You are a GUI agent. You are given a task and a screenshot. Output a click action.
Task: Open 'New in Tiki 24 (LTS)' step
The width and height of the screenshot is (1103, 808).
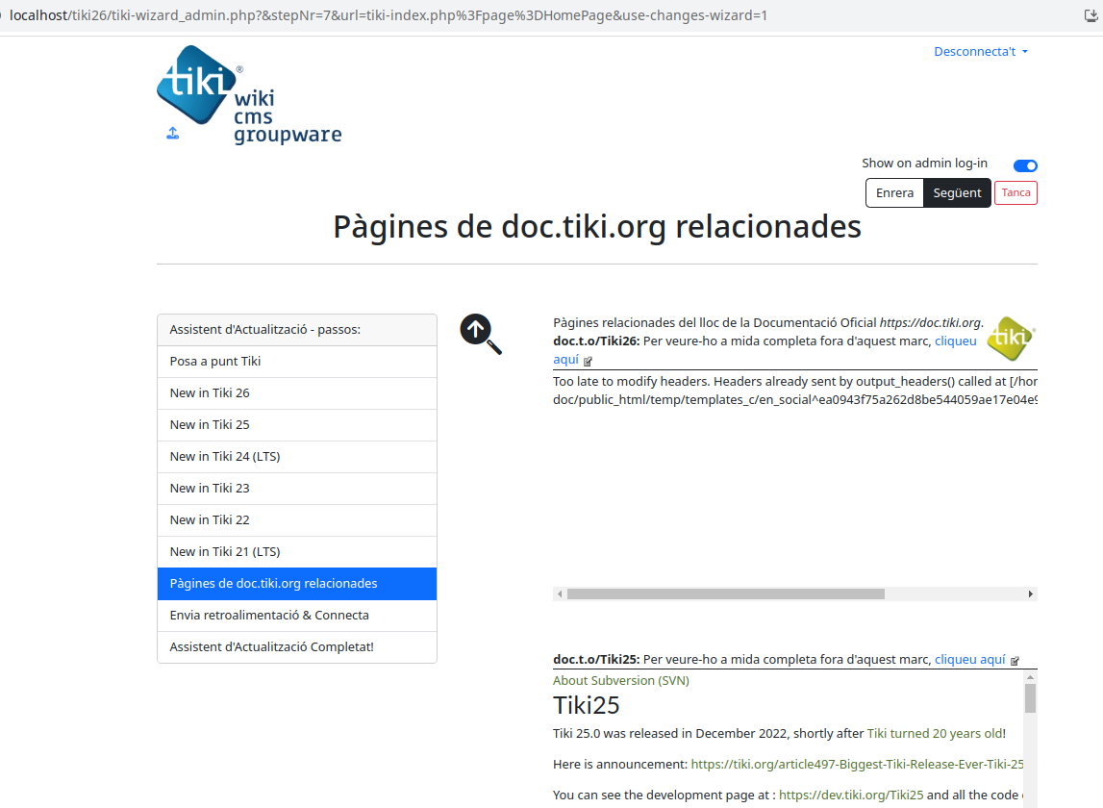297,456
